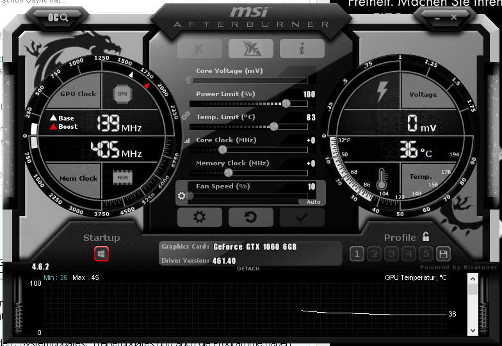The image size is (502, 346).
Task: Toggle the Profile lock icon
Action: point(425,237)
